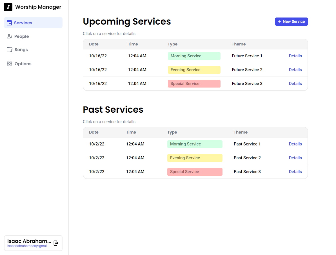
Task: Click green Morning Service tag in Upcoming Services
Action: (194, 56)
